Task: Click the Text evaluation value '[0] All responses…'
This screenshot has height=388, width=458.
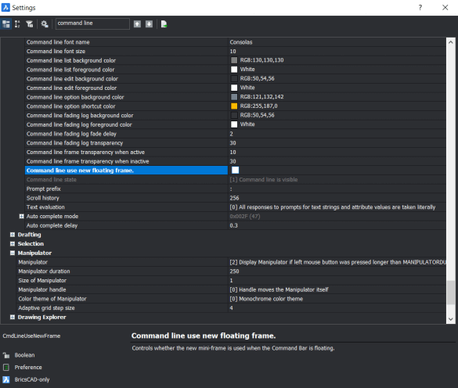Action: click(x=333, y=207)
